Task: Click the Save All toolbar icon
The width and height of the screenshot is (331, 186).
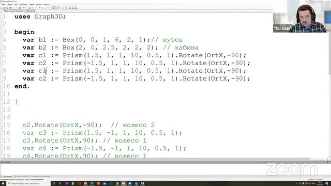Action: click(x=10, y=8)
